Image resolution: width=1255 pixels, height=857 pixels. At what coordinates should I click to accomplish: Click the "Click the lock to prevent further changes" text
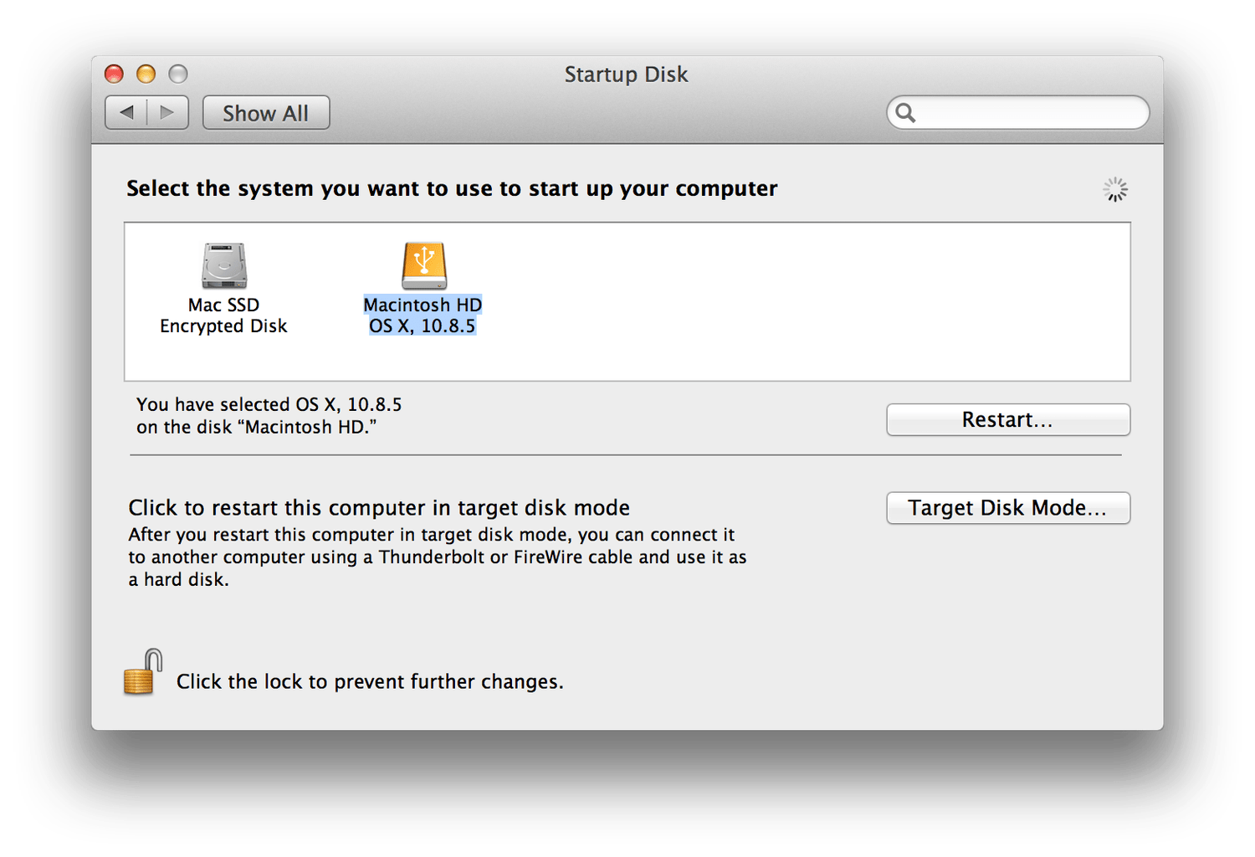(370, 682)
